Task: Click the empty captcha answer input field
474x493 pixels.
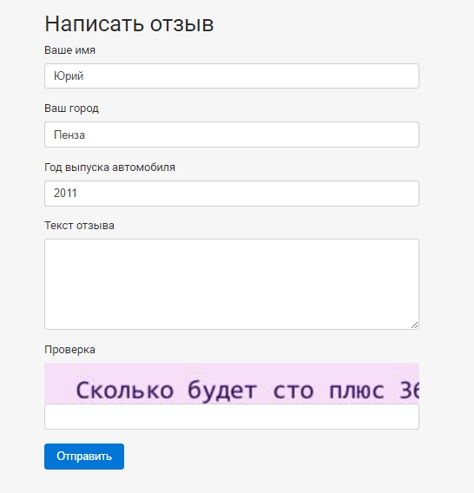Action: tap(232, 417)
